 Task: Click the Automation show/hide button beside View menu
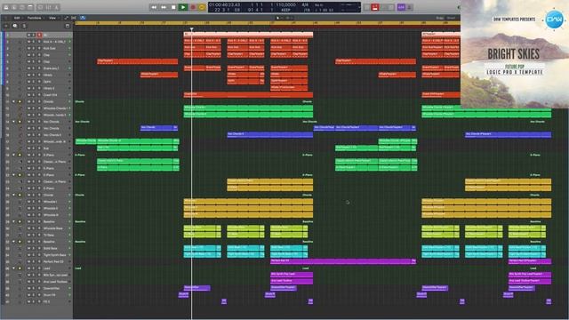point(67,18)
